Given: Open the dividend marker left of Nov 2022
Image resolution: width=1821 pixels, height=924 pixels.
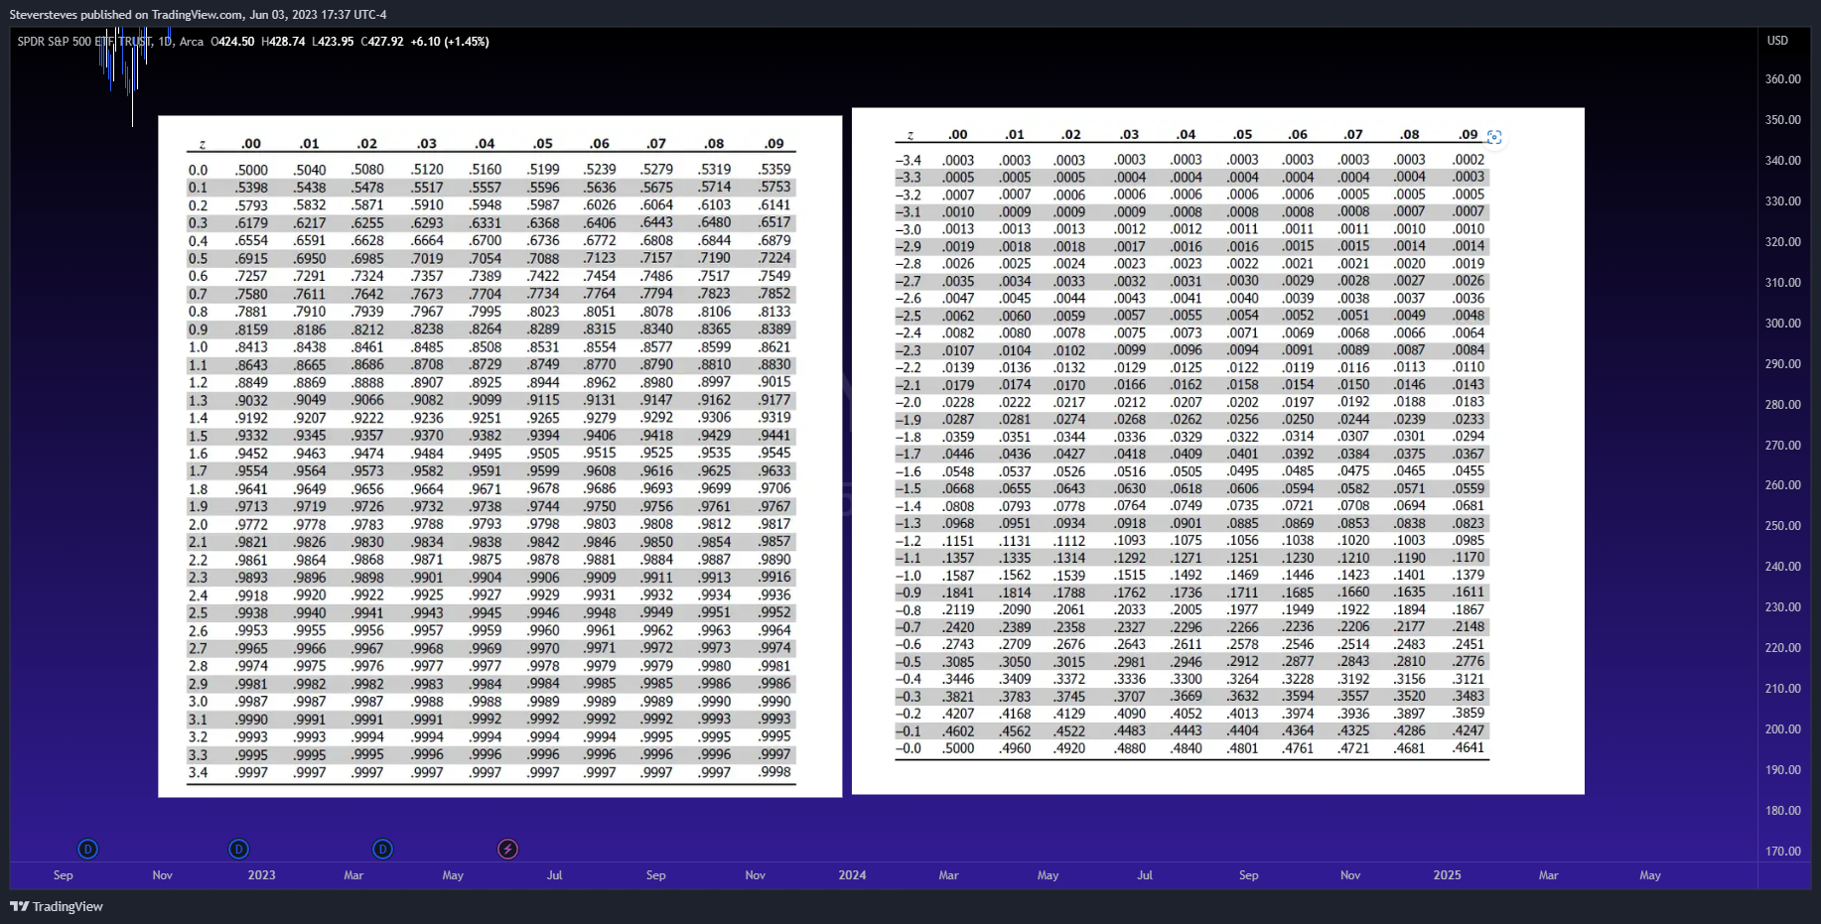Looking at the screenshot, I should coord(88,849).
